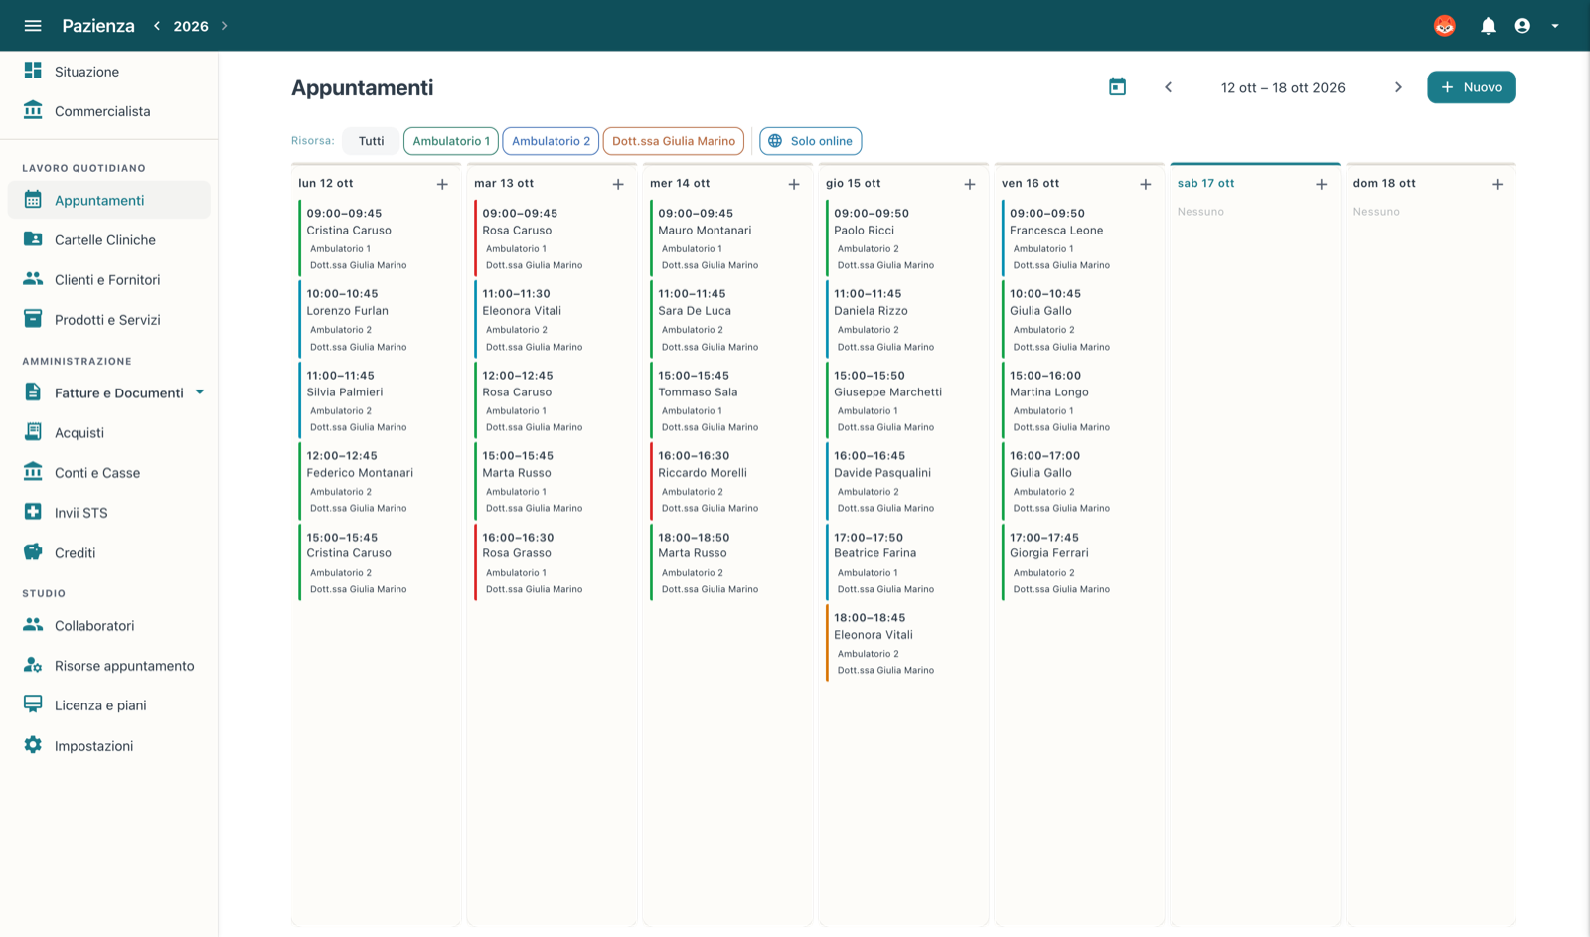Open Rosa Grasso 16:00–16:30 appointment

pyautogui.click(x=553, y=562)
